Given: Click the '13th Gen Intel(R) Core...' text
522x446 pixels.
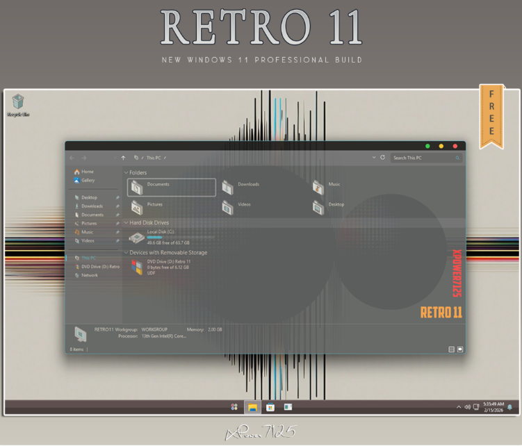Looking at the screenshot, I should tap(164, 336).
